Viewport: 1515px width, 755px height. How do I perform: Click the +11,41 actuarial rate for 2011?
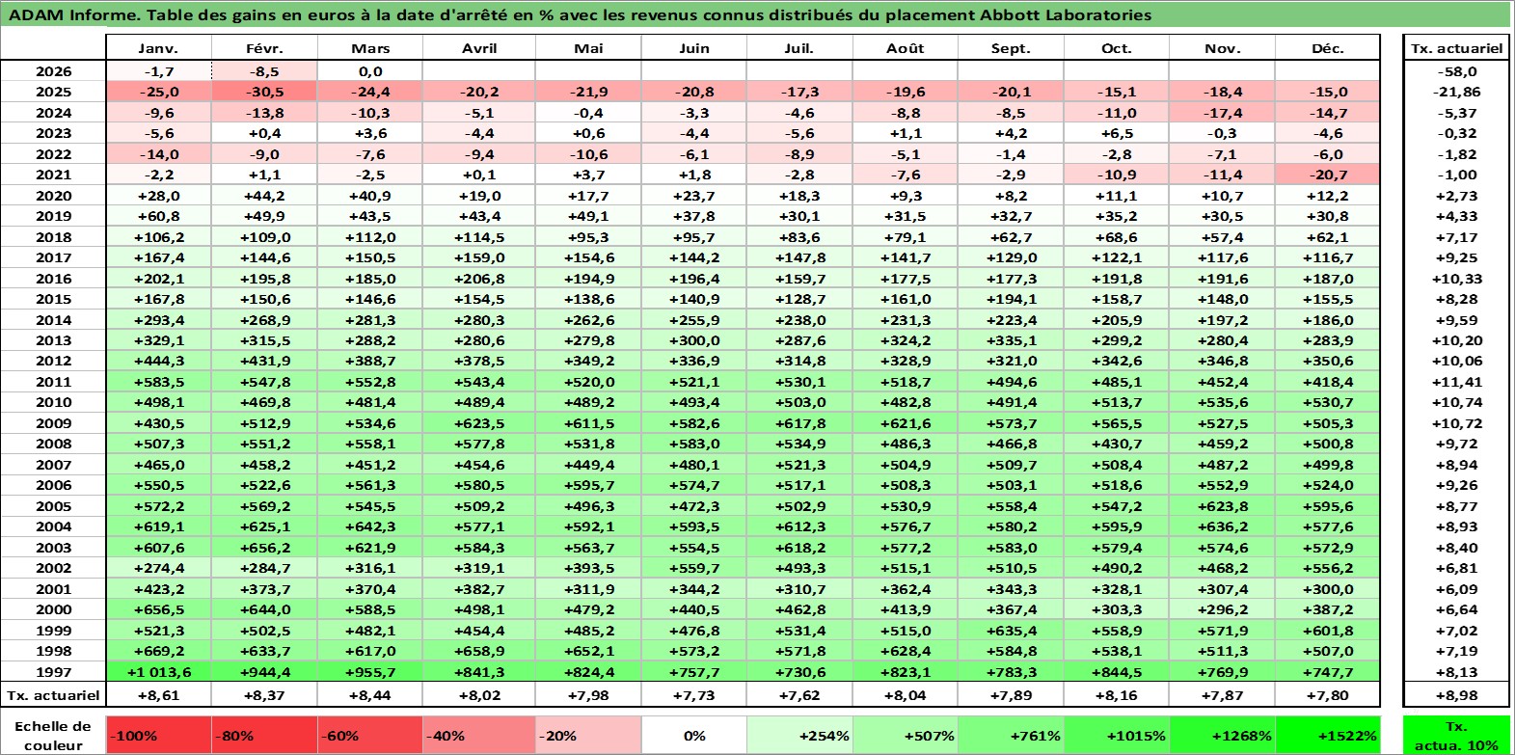[1456, 382]
